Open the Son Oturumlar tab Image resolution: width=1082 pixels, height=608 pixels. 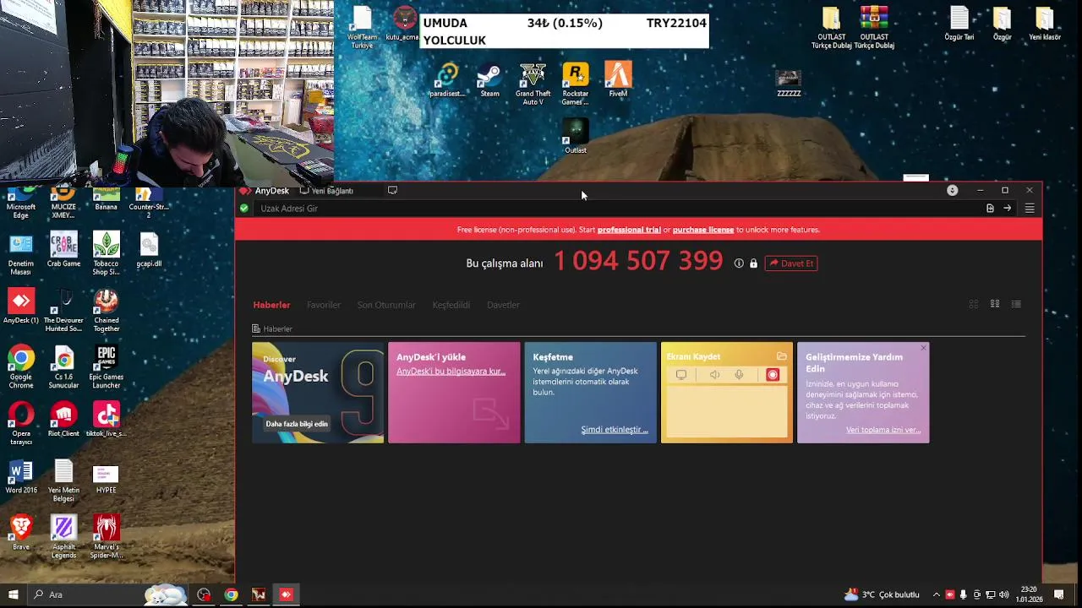[x=386, y=305]
